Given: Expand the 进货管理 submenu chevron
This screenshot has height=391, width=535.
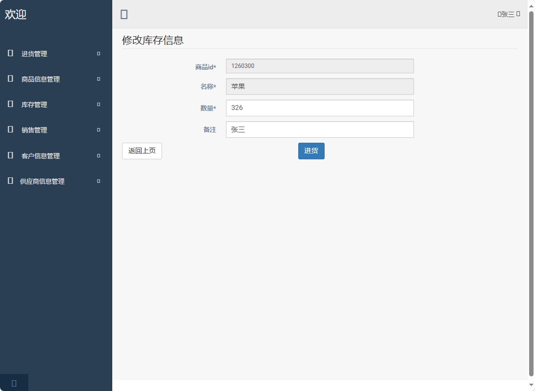Looking at the screenshot, I should click(98, 54).
